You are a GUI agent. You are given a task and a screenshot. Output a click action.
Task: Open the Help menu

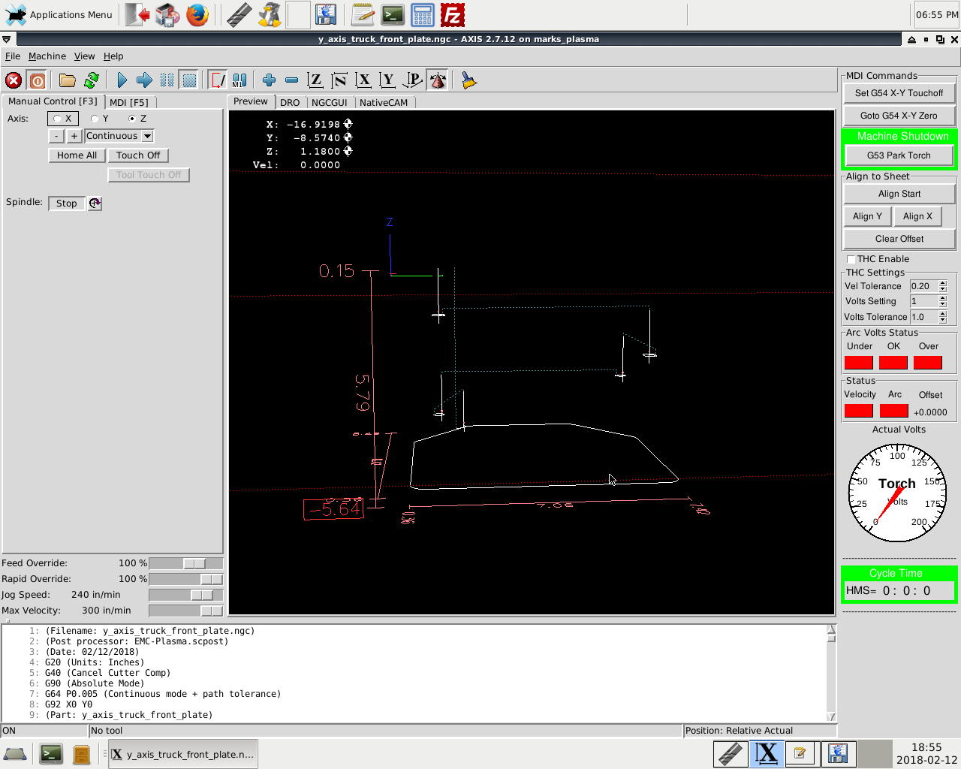pos(113,56)
